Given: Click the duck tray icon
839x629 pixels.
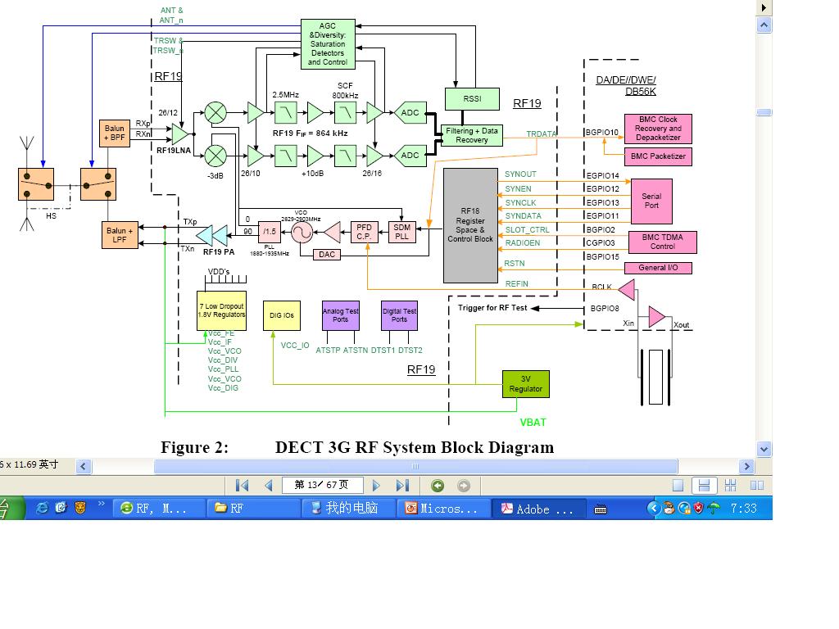Looking at the screenshot, I should [x=669, y=508].
